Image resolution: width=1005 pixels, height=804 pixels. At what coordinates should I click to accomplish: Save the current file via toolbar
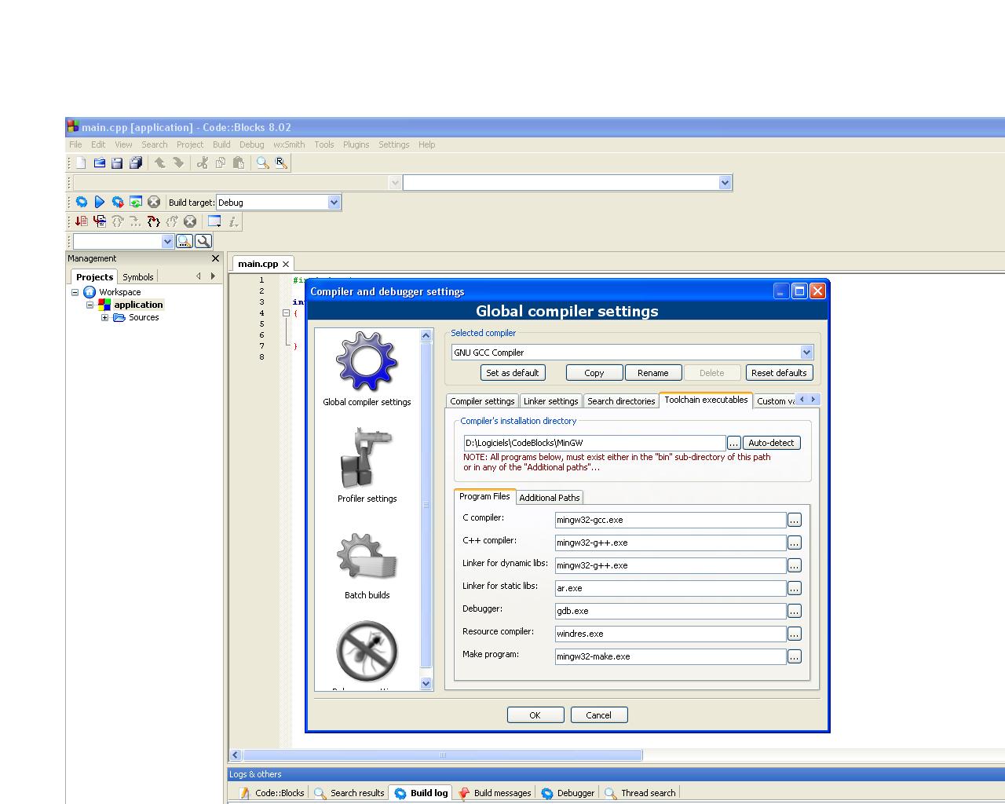point(117,163)
